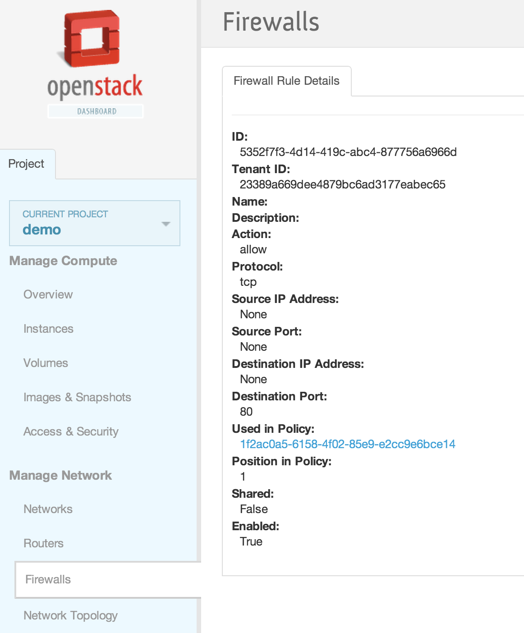Click the Manage Network section heading

coord(60,475)
